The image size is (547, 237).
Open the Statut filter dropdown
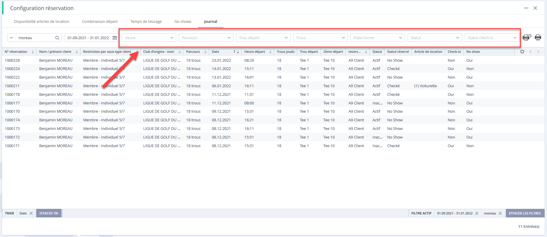click(435, 38)
